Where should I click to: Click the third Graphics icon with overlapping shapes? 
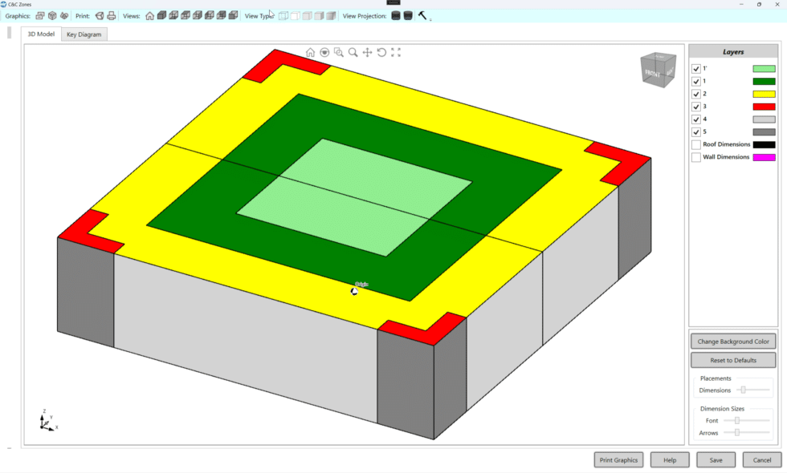[64, 16]
